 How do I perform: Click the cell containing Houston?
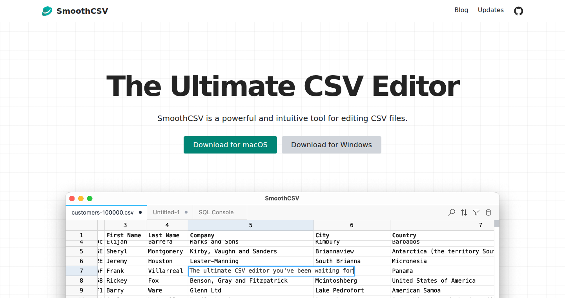[x=167, y=261]
